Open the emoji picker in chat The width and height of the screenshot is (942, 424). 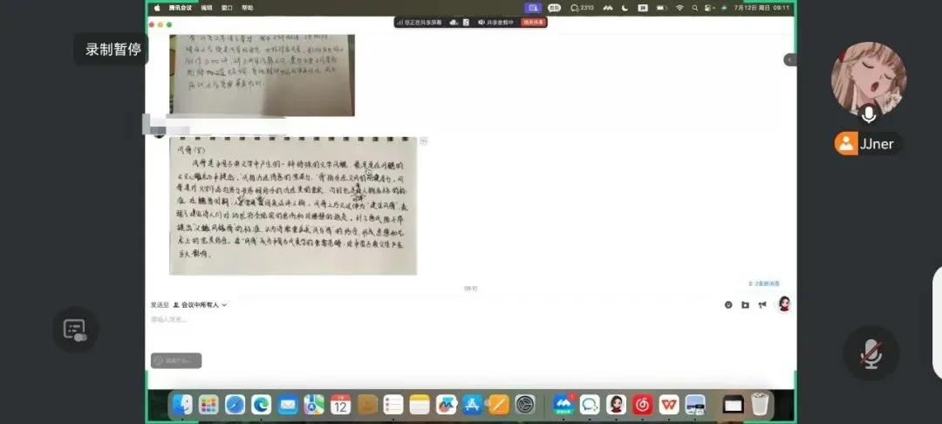(728, 305)
